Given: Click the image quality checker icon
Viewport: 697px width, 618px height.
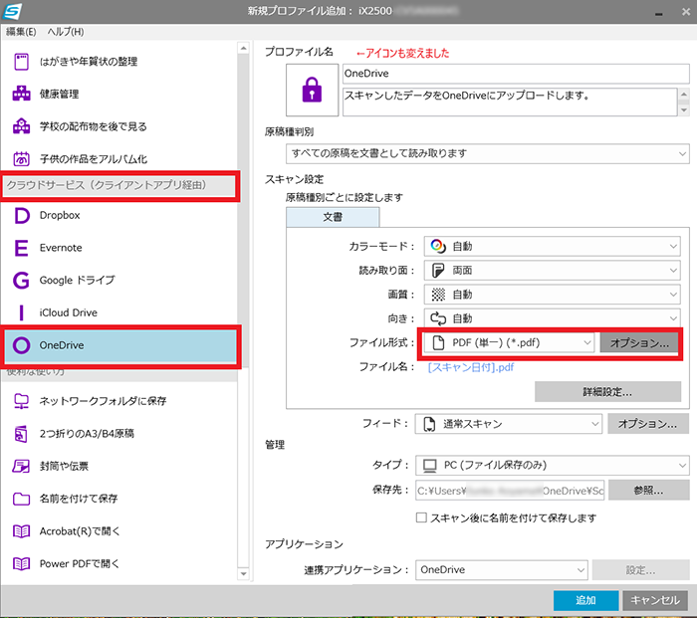Looking at the screenshot, I should coord(438,295).
